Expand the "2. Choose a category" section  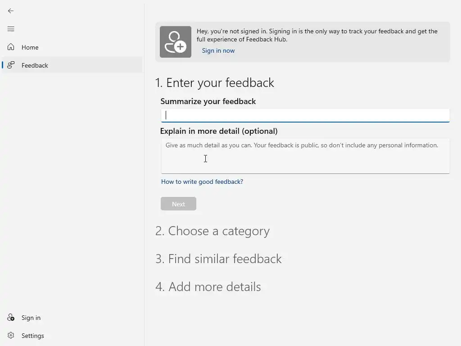click(212, 231)
